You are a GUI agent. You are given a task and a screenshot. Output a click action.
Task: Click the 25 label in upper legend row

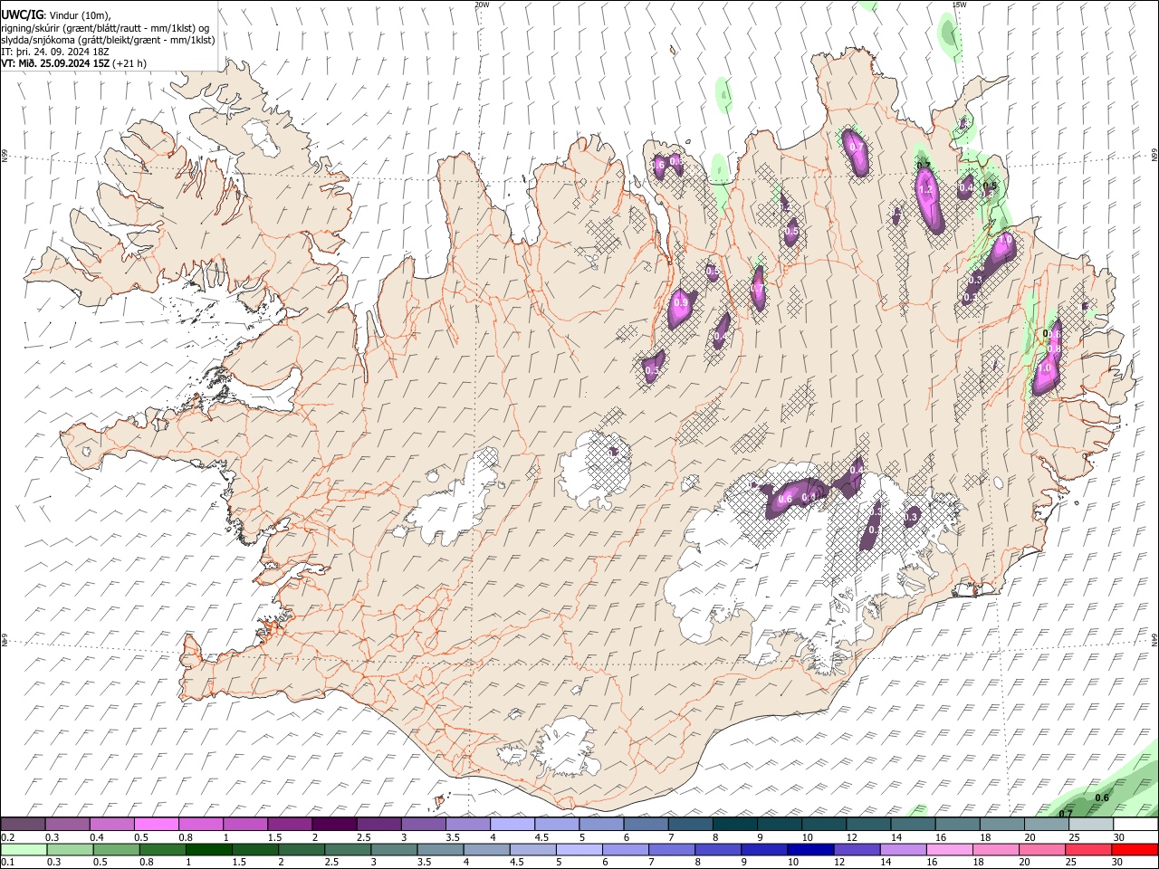coord(1074,837)
